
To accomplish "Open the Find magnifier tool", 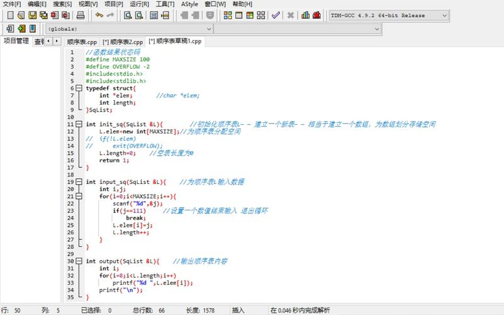I will point(128,15).
